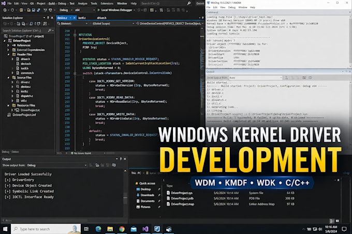Pin the Solution Explorer panel
Screen dimensions: 352x234
tap(48, 18)
